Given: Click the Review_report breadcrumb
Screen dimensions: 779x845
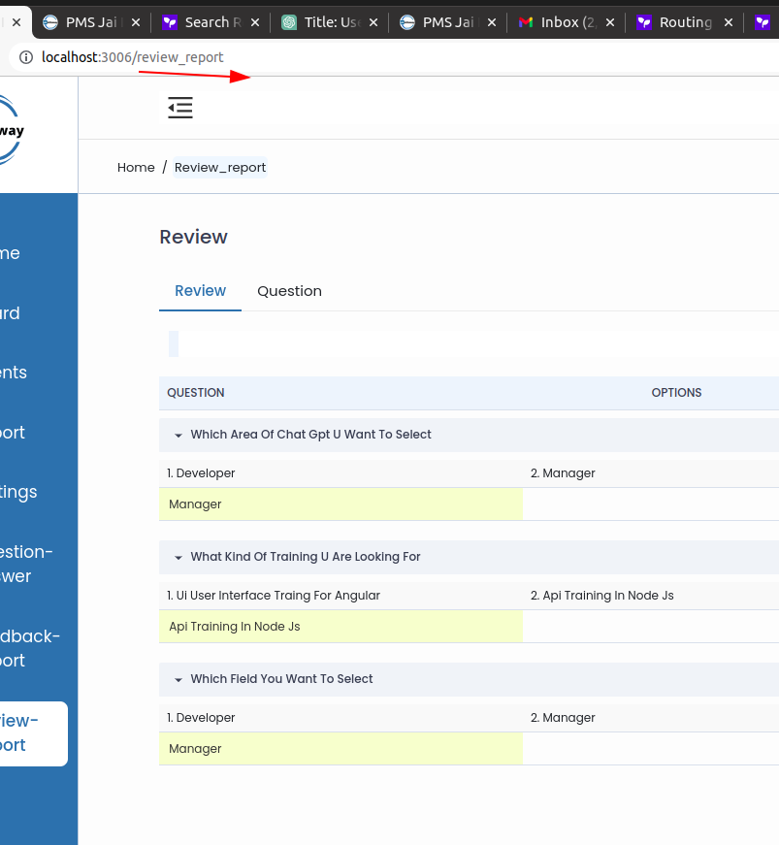Looking at the screenshot, I should click(x=220, y=168).
